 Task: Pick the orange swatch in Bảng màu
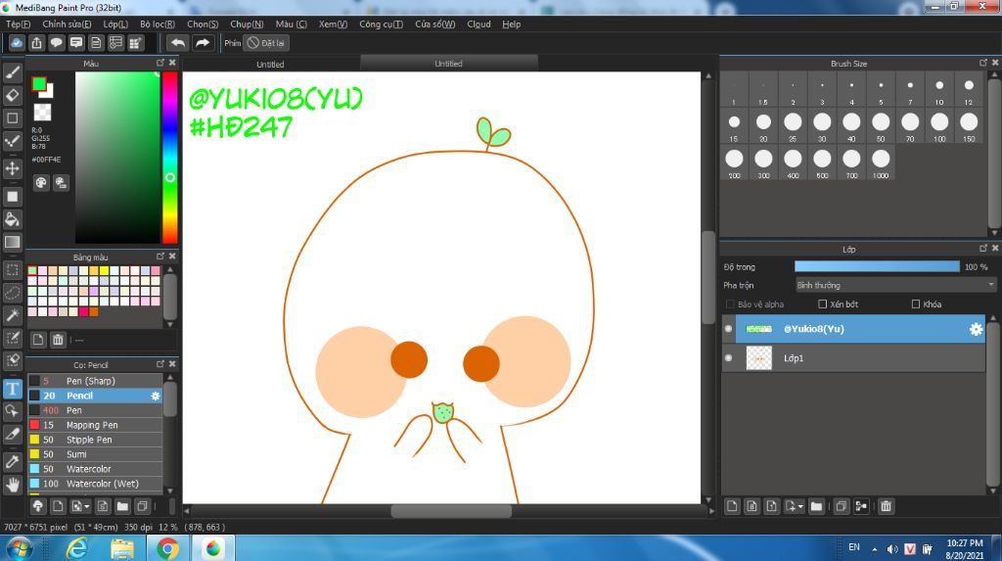pos(93,311)
